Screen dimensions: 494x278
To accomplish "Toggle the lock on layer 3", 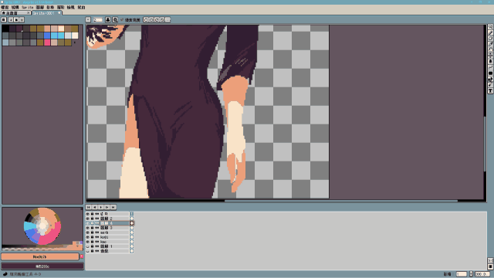I will tap(93, 228).
